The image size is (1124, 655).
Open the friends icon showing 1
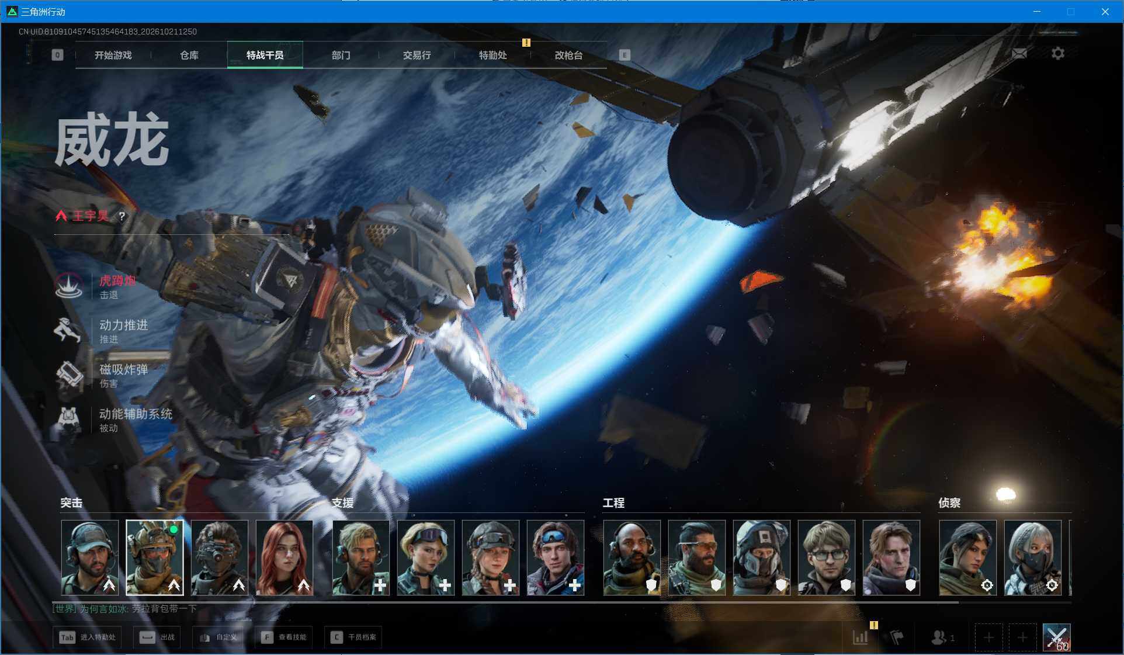[x=943, y=637]
